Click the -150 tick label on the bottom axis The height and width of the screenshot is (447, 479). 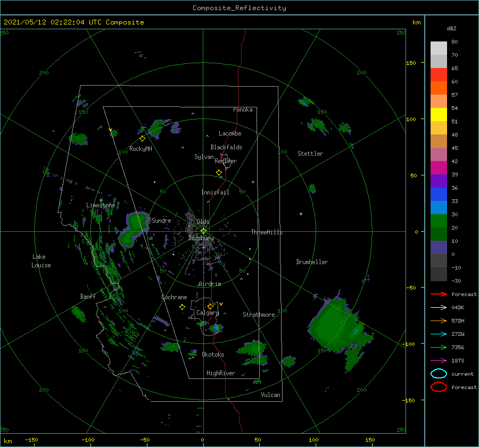(x=31, y=440)
